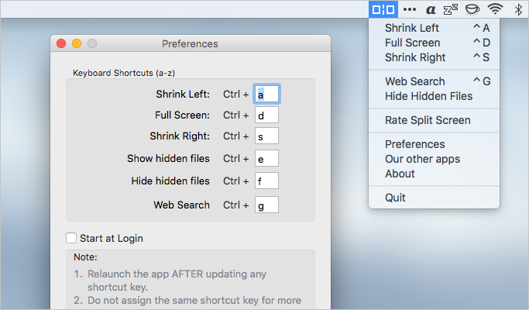Focus the Shrink Left shortcut field

266,94
